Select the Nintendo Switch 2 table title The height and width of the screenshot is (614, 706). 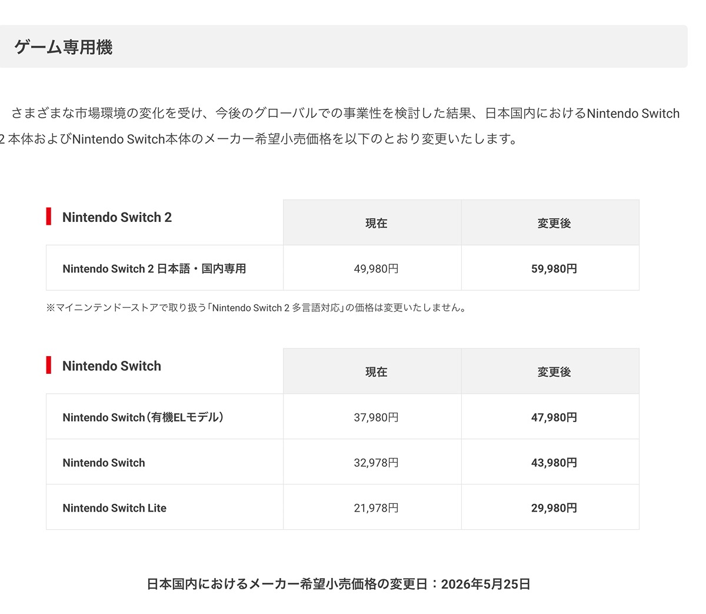click(117, 217)
